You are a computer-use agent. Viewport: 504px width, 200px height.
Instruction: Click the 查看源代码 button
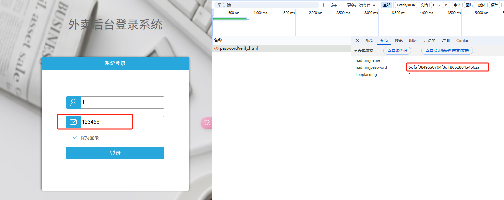(x=397, y=51)
